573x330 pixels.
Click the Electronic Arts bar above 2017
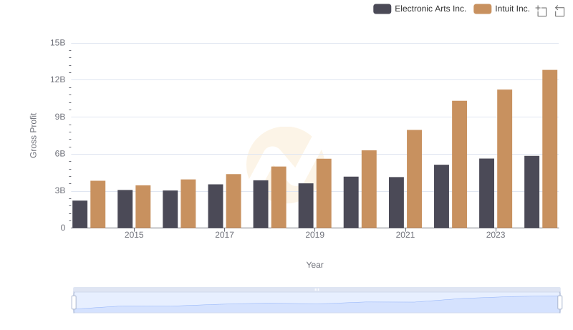pyautogui.click(x=216, y=206)
